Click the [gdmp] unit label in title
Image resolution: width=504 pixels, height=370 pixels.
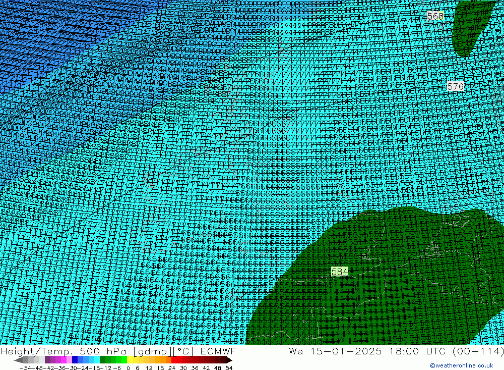(x=152, y=351)
